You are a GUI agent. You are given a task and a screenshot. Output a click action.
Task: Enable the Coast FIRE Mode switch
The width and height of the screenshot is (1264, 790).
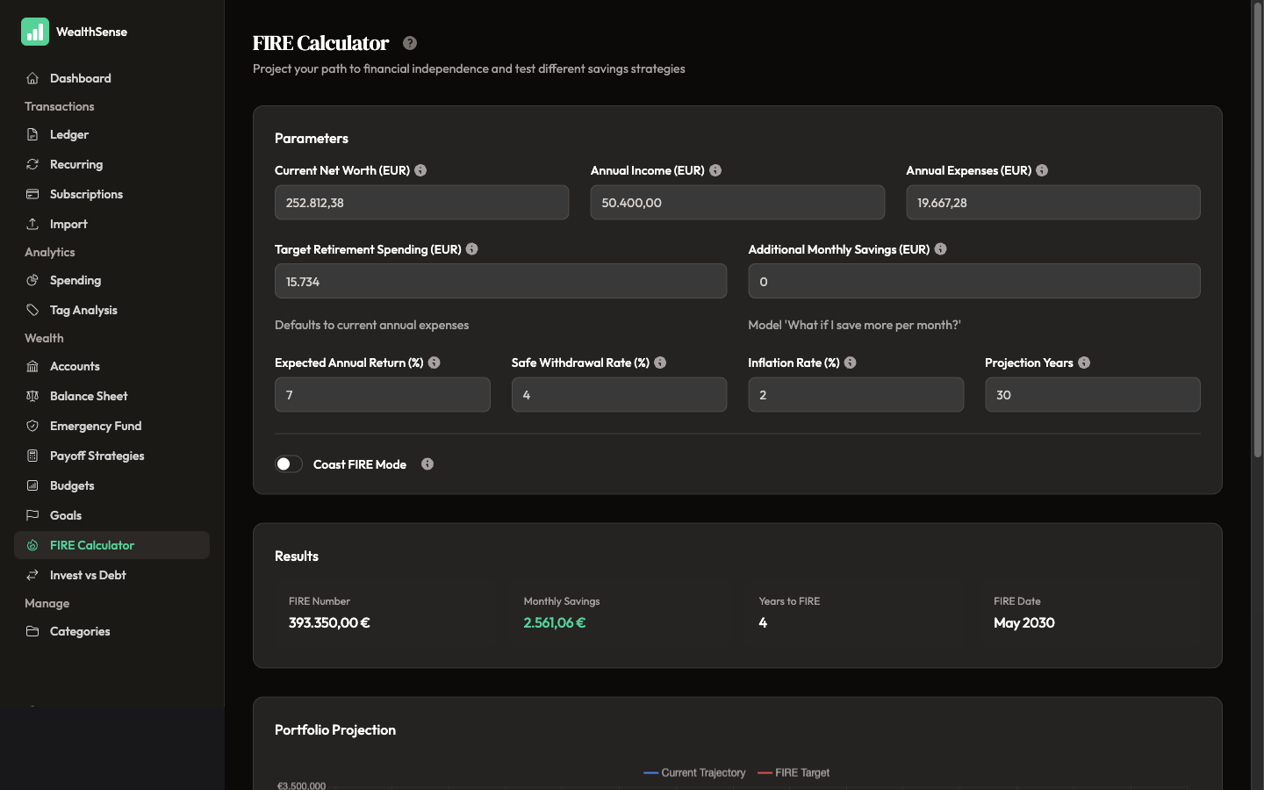289,464
